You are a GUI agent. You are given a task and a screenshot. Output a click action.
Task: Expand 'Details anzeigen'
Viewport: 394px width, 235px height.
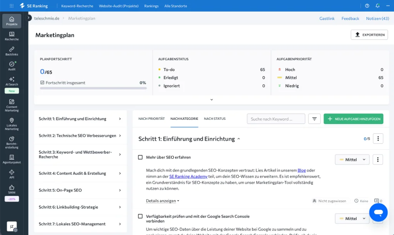tap(162, 201)
